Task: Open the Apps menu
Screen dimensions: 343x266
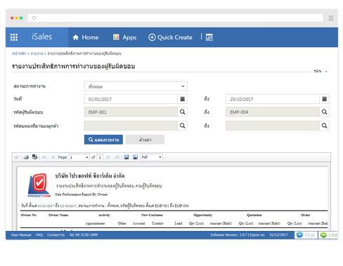Action: pyautogui.click(x=124, y=37)
